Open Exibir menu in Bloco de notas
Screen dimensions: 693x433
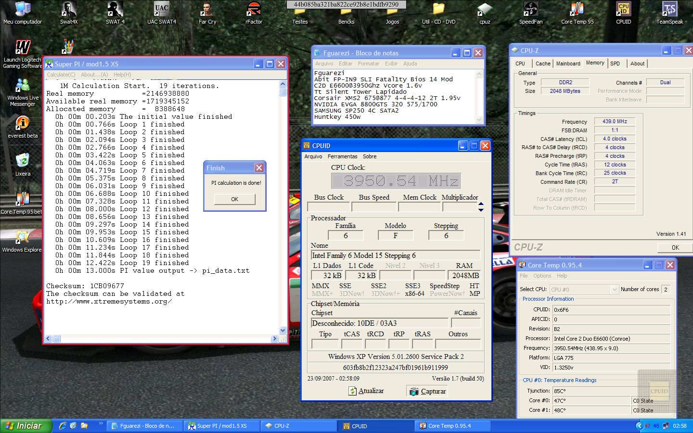click(x=391, y=64)
